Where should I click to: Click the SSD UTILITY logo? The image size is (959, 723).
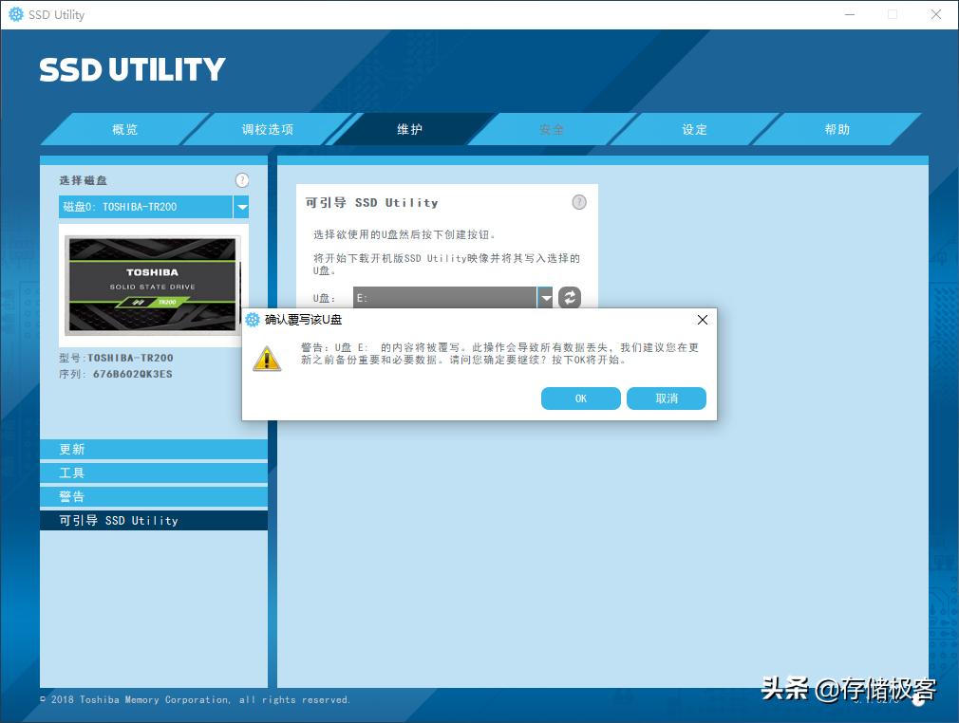[x=131, y=68]
